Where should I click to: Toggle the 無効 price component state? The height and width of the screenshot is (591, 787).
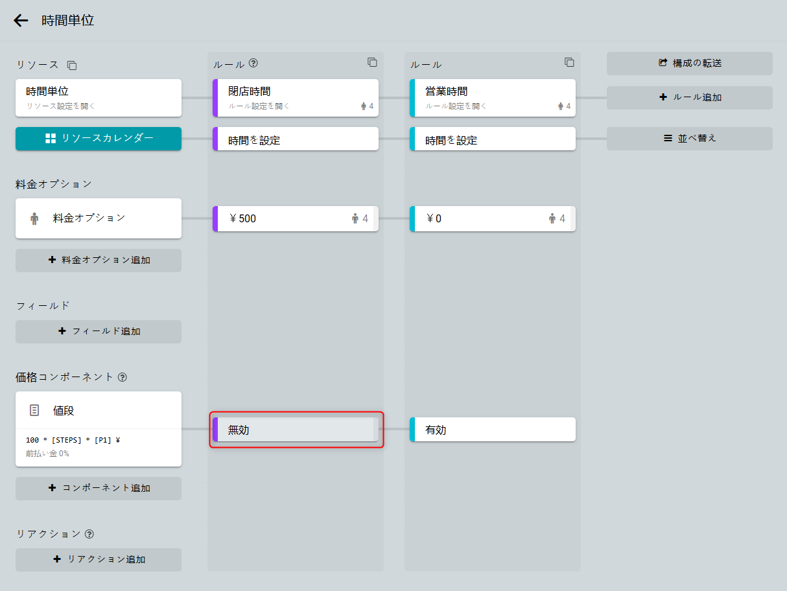point(296,430)
